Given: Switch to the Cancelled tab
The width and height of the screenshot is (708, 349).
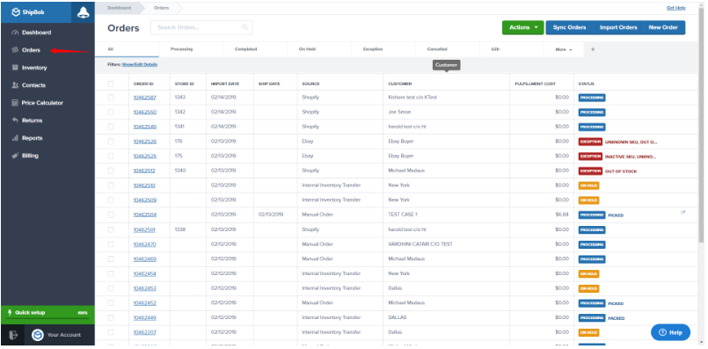Looking at the screenshot, I should (448, 49).
